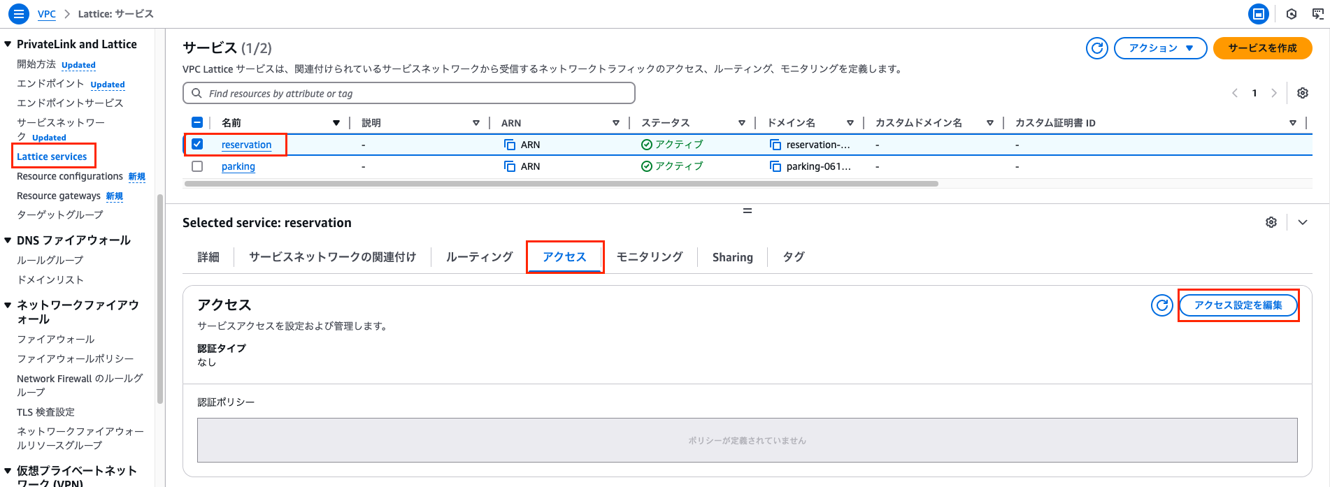Image resolution: width=1330 pixels, height=487 pixels.
Task: Go to next page of services
Action: click(x=1274, y=93)
